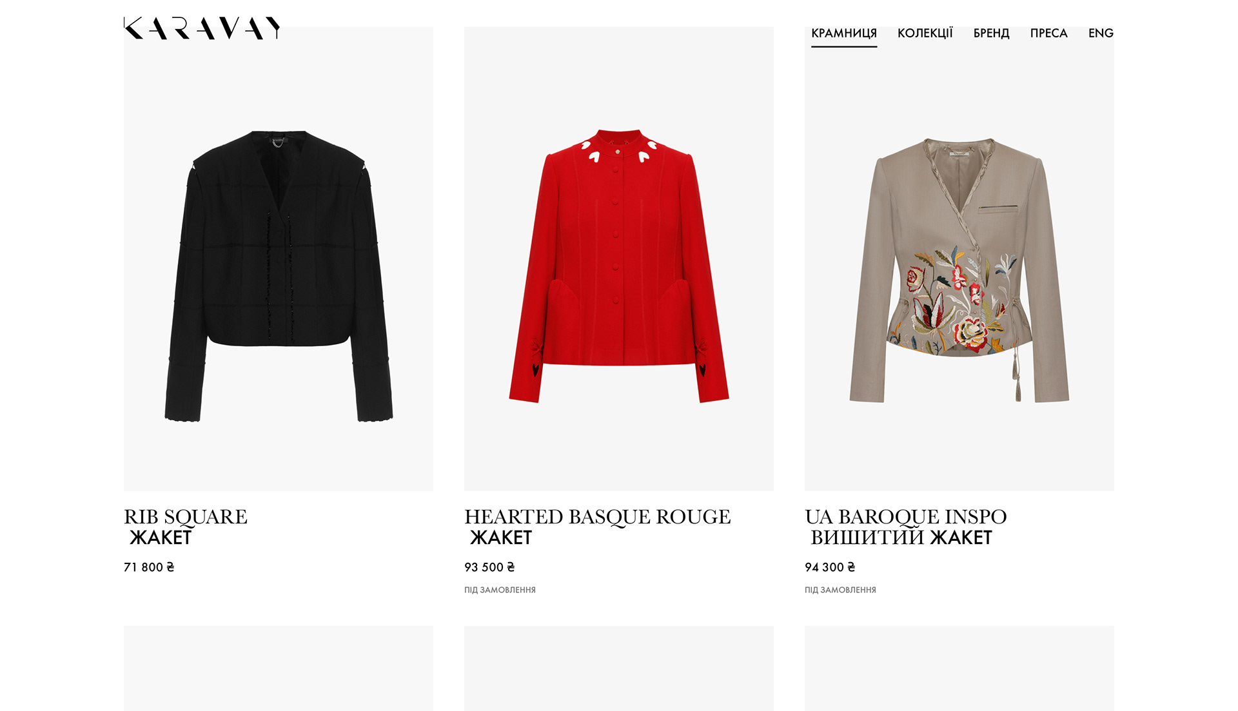
Task: Click ПІД ЗАМОВЛЕННЯ under the Baroque jacket
Action: pyautogui.click(x=840, y=590)
